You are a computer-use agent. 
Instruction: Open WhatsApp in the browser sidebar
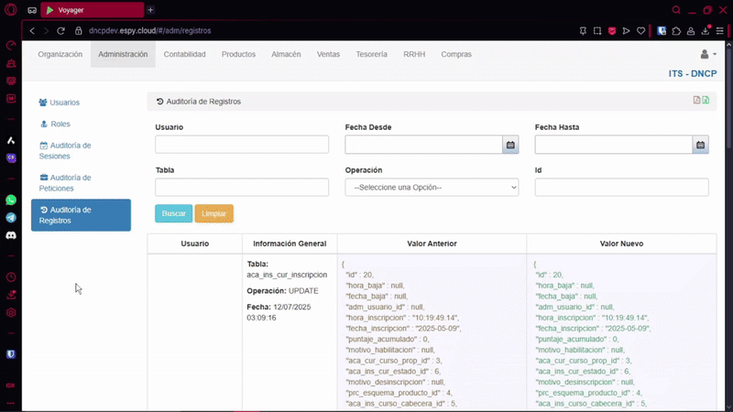pos(11,200)
